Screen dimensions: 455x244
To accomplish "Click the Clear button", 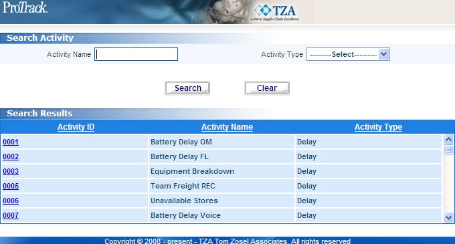I will point(267,88).
